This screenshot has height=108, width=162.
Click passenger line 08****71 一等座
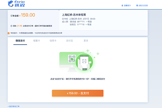(77, 22)
